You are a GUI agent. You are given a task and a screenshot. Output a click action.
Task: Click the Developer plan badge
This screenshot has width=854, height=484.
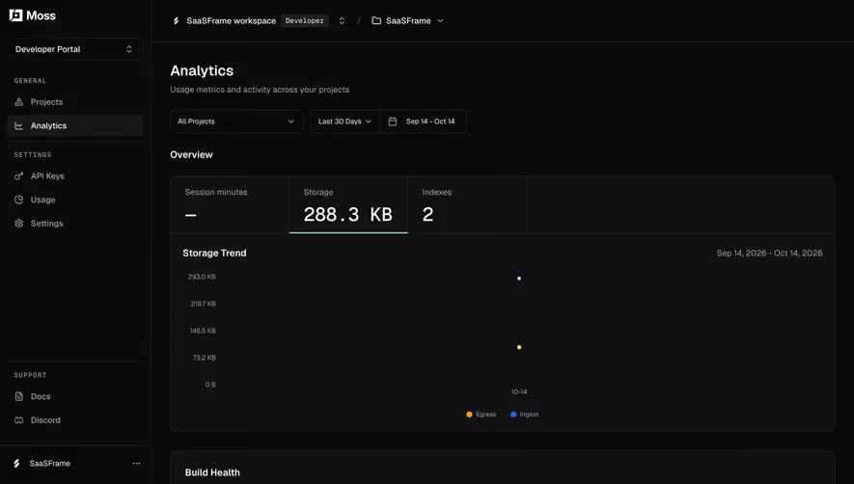[x=305, y=20]
